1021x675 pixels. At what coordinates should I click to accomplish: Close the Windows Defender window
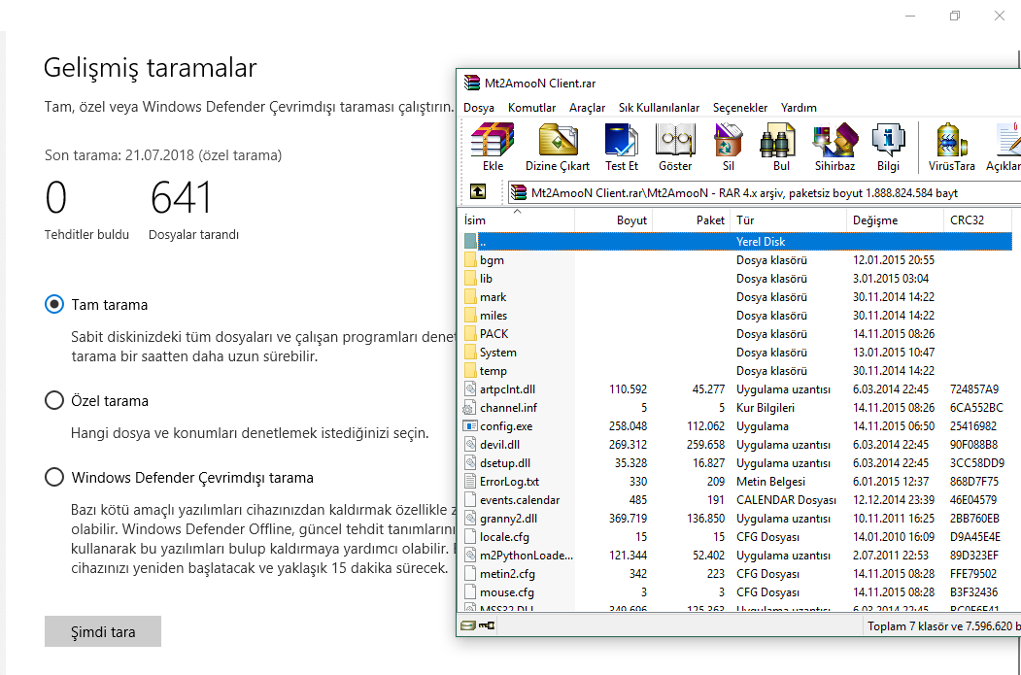tap(999, 16)
